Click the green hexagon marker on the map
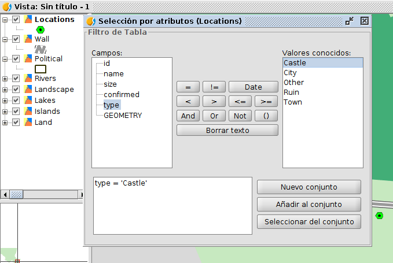Image resolution: width=393 pixels, height=263 pixels. [379, 216]
